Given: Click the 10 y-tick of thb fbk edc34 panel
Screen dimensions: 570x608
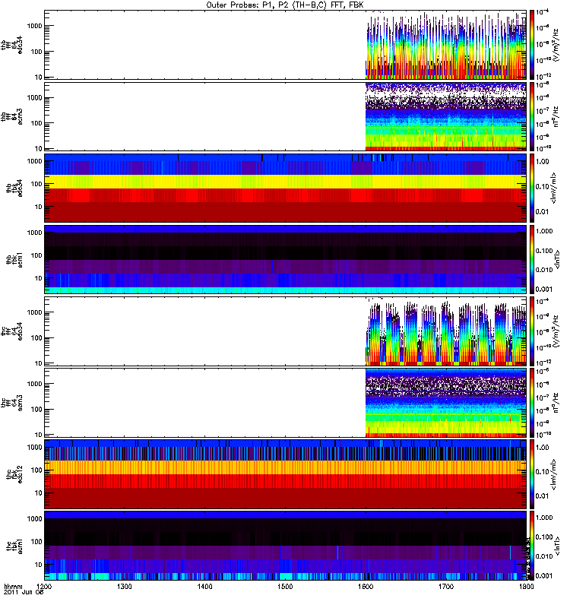Looking at the screenshot, I should [38, 207].
